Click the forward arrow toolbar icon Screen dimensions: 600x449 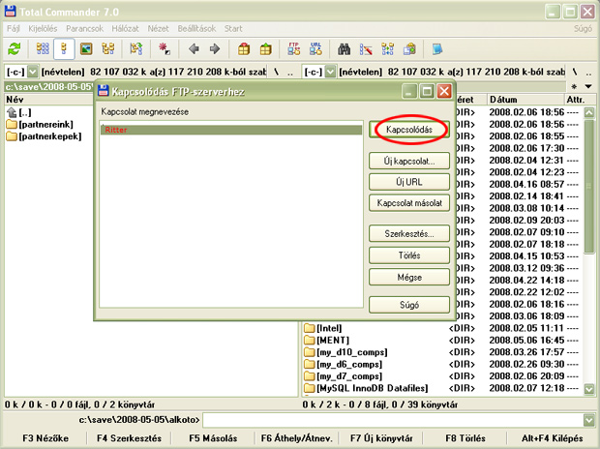(x=215, y=48)
